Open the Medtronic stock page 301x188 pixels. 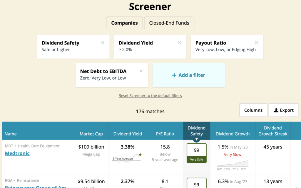(17, 153)
